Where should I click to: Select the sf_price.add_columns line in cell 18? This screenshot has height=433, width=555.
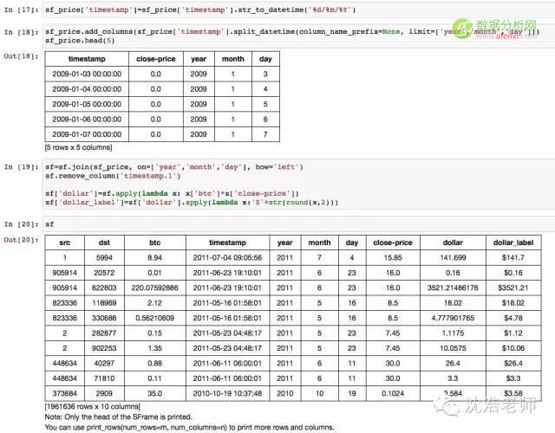click(292, 31)
